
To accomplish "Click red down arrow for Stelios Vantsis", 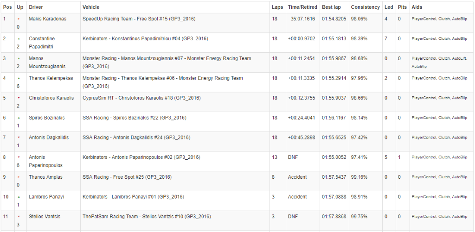I will click(x=19, y=216).
